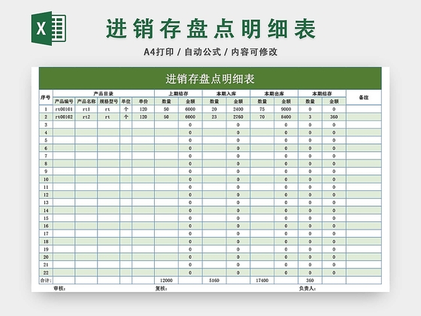Select the 本期结存 group header
421x316 pixels.
click(322, 93)
